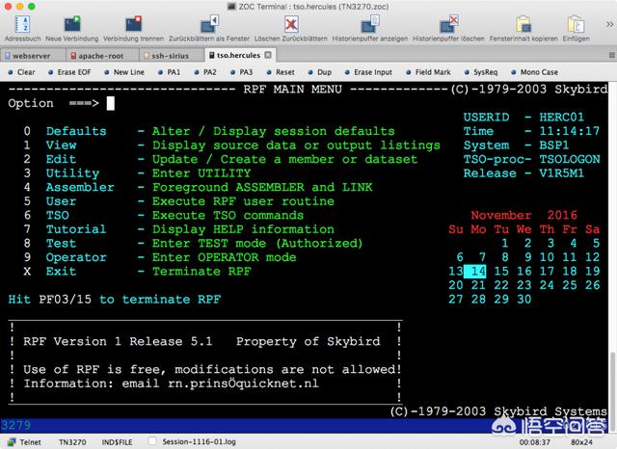
Task: Switch to the apache-root tab
Action: [x=101, y=56]
